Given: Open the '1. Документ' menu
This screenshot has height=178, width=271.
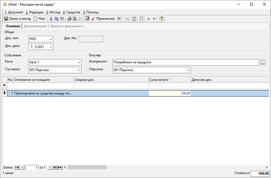Looking at the screenshot, I should (14, 12).
